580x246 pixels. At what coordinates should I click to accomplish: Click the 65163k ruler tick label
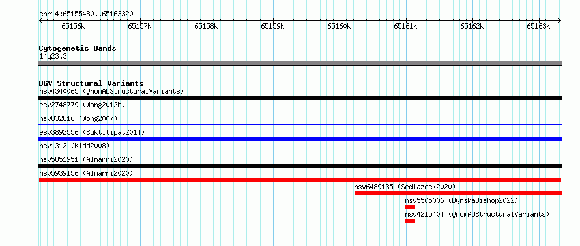(538, 26)
